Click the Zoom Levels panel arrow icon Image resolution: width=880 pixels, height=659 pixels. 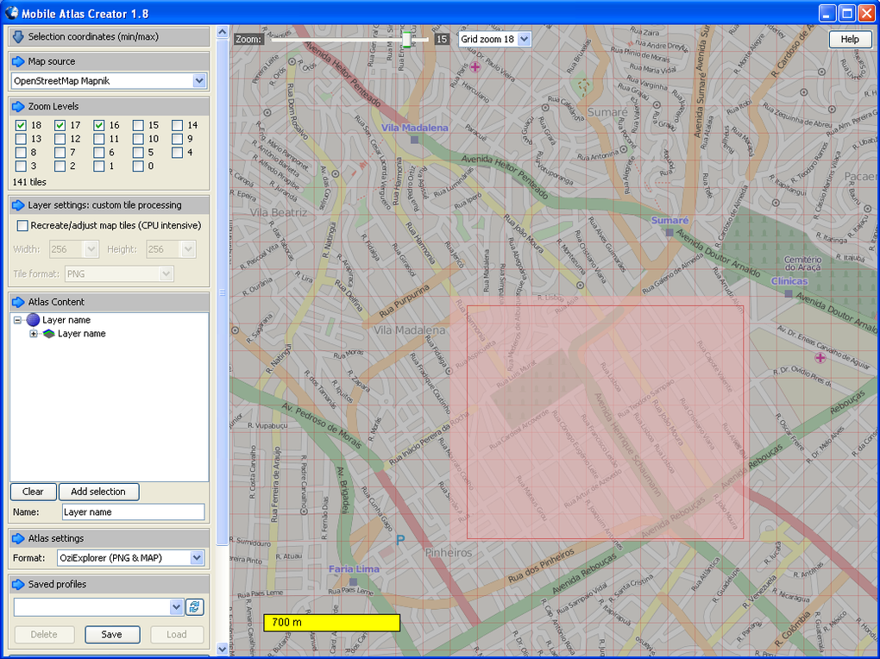[18, 106]
